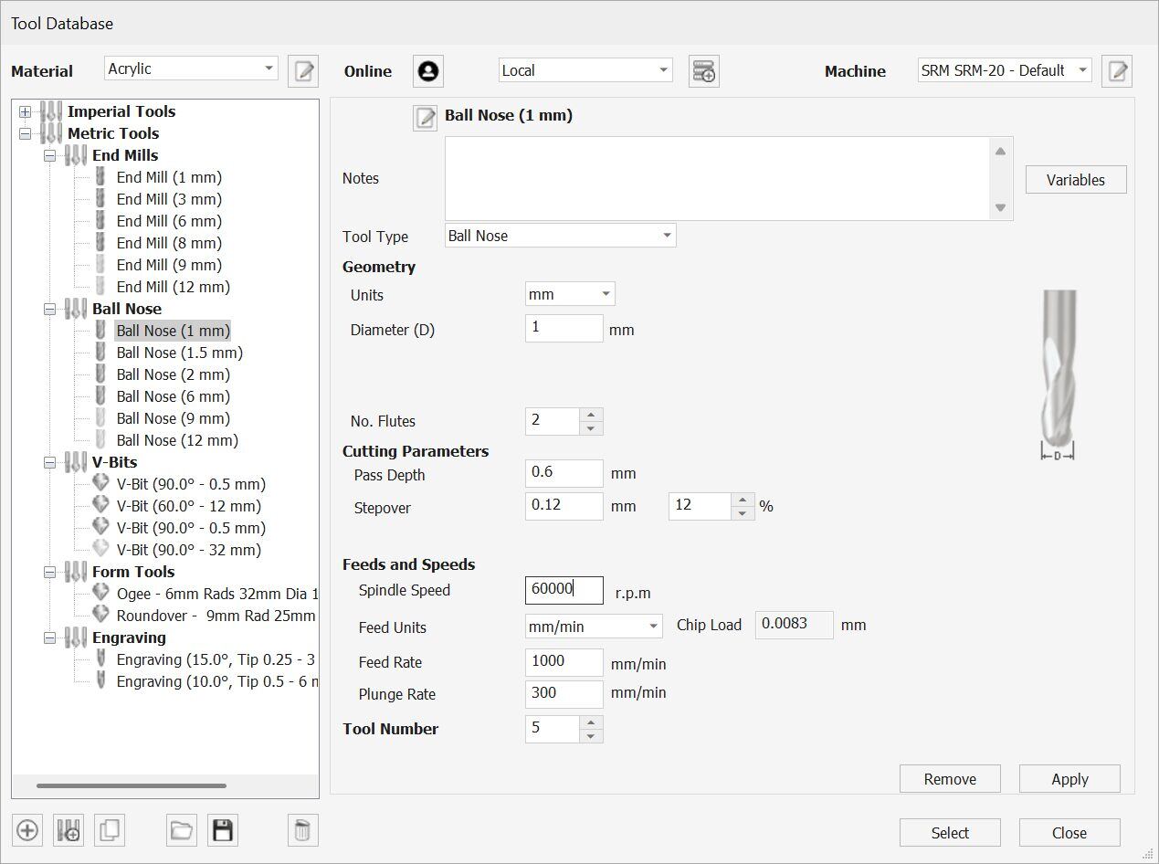The image size is (1159, 864).
Task: Open the Units dropdown showing mm
Action: pos(570,294)
